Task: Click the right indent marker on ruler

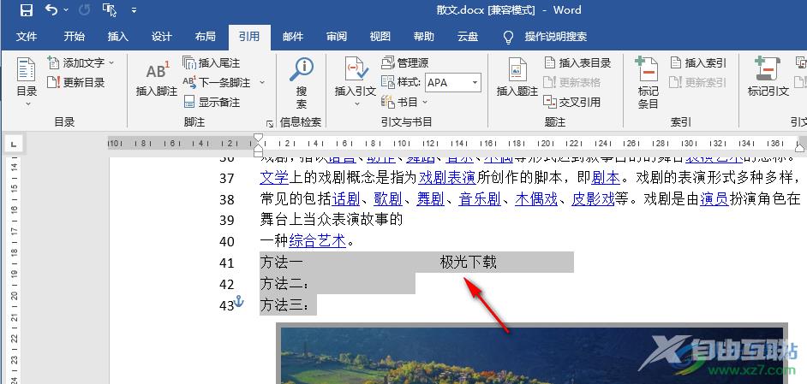Action: (800, 149)
